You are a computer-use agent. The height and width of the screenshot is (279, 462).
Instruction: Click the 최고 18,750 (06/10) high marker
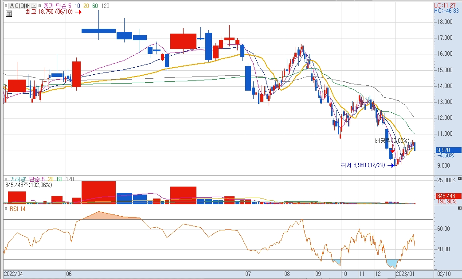[x=53, y=12]
